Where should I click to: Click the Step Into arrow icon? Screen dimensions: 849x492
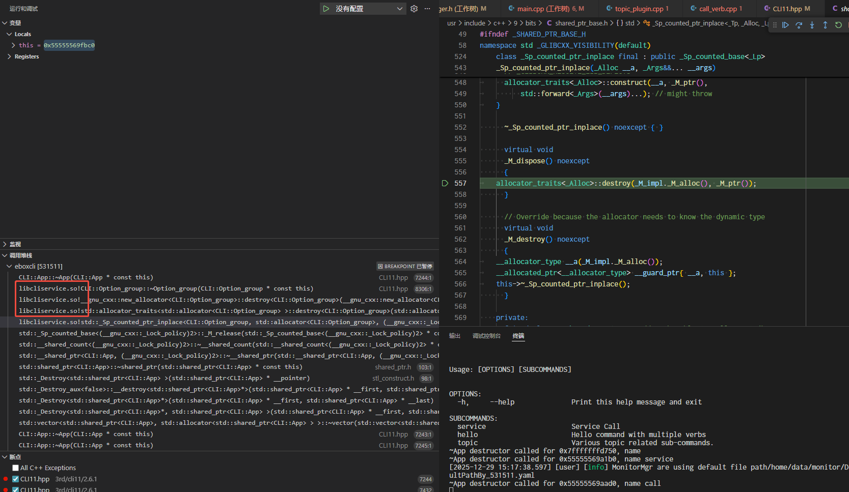(x=812, y=25)
